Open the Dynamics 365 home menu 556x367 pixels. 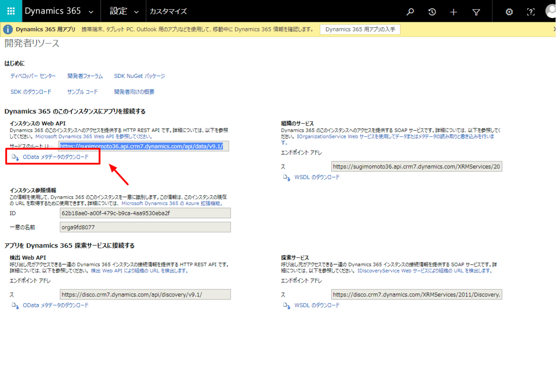pos(53,11)
